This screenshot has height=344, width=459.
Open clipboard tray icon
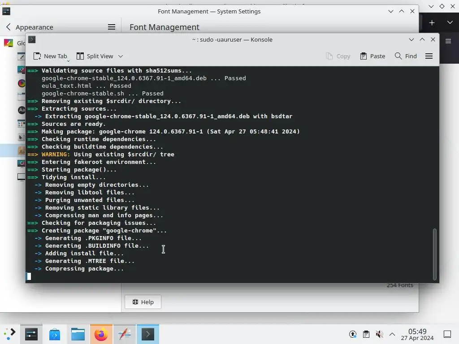(366, 334)
